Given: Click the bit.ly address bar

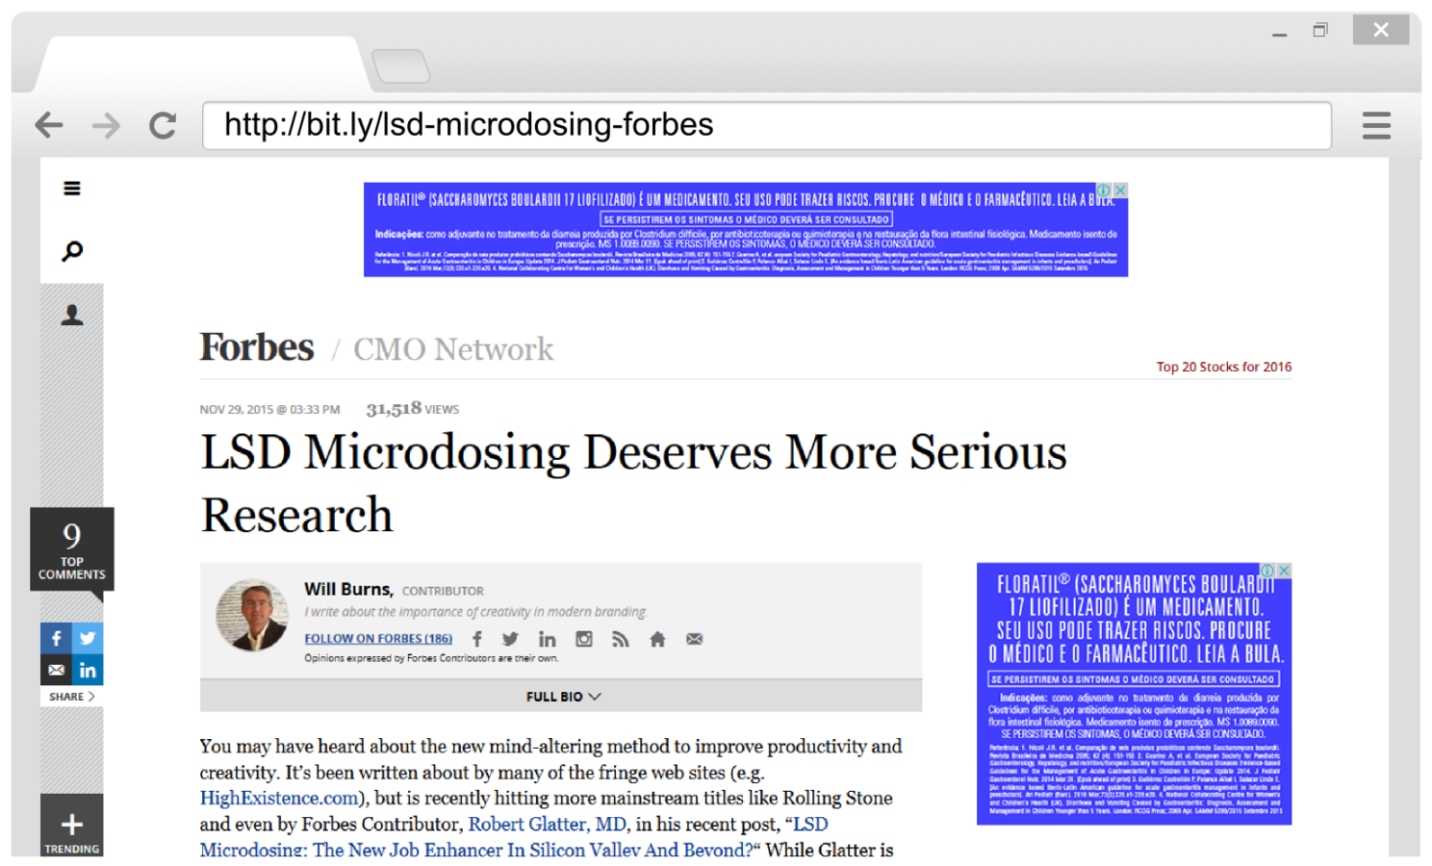Looking at the screenshot, I should [x=767, y=125].
